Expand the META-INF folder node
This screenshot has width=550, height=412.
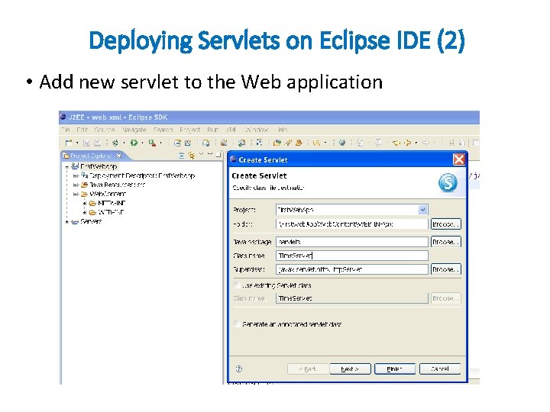coord(85,203)
